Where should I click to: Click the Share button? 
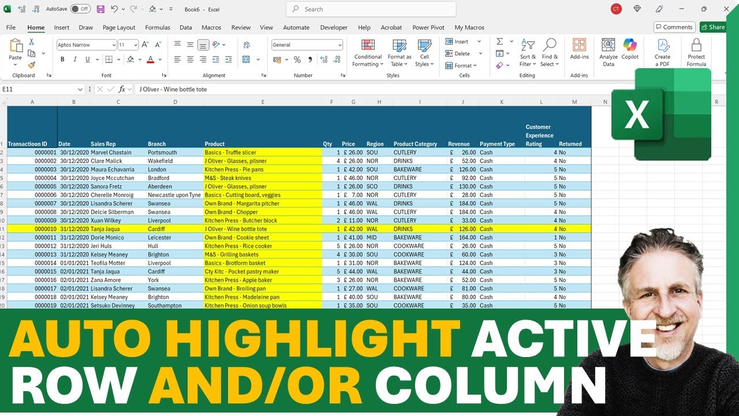pos(713,27)
